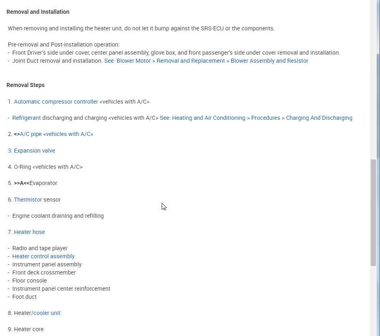Click the Heater core step text
The image size is (380, 336).
pos(29,329)
